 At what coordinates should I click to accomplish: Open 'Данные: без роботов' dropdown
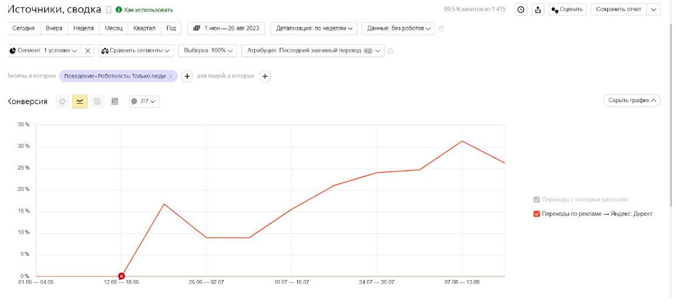[398, 29]
